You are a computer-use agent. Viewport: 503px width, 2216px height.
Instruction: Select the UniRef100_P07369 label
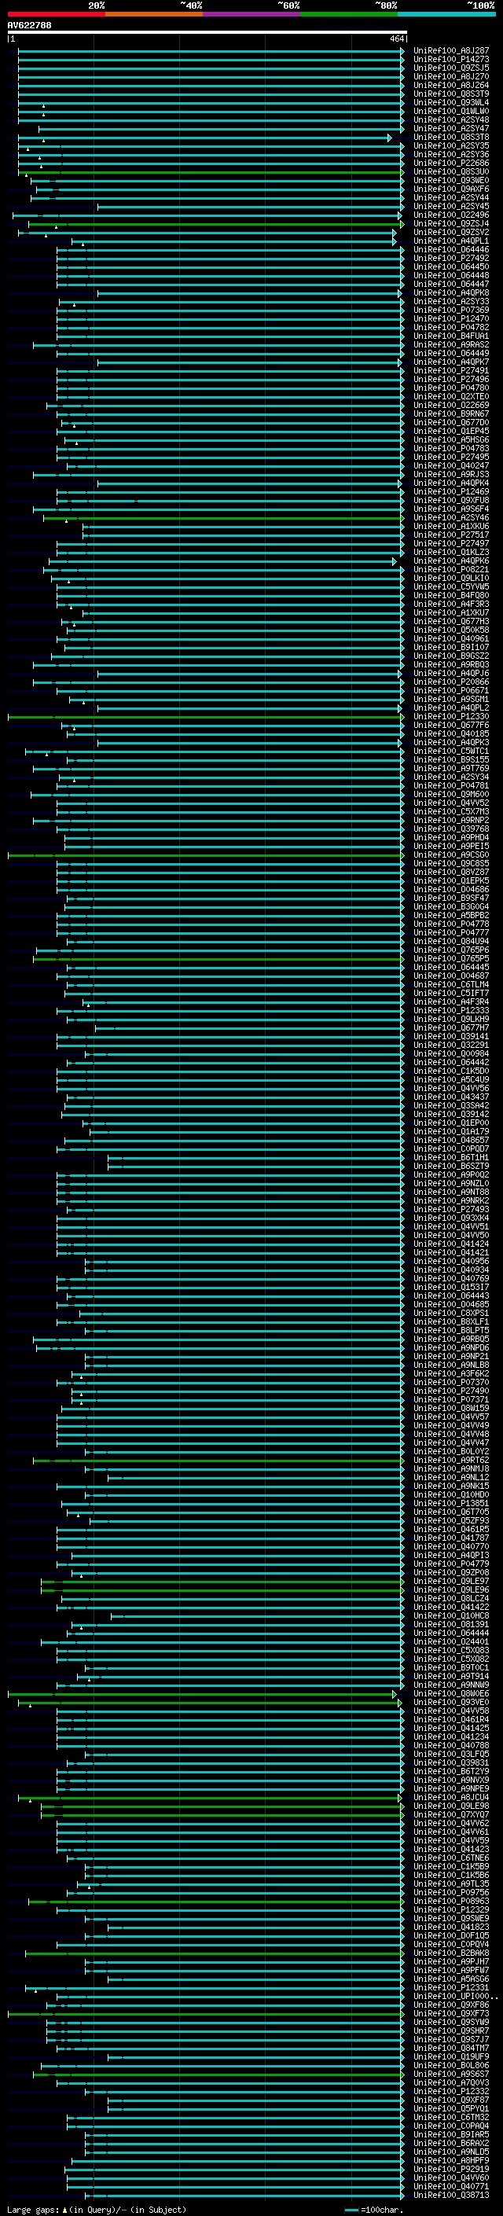pyautogui.click(x=451, y=310)
